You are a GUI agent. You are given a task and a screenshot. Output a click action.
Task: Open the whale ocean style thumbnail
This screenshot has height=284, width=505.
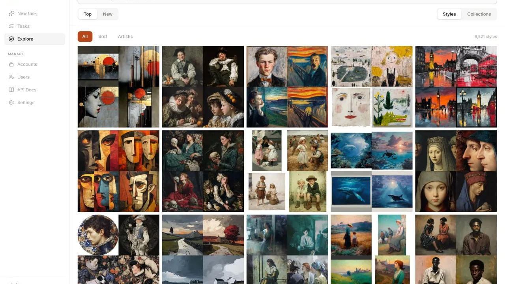point(372,171)
